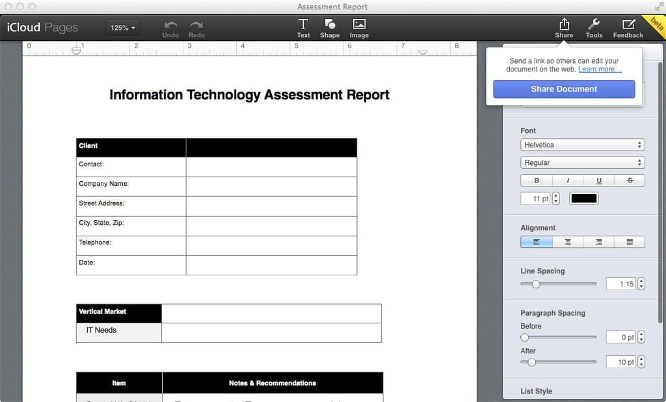
Task: Toggle Bold formatting
Action: (x=537, y=181)
